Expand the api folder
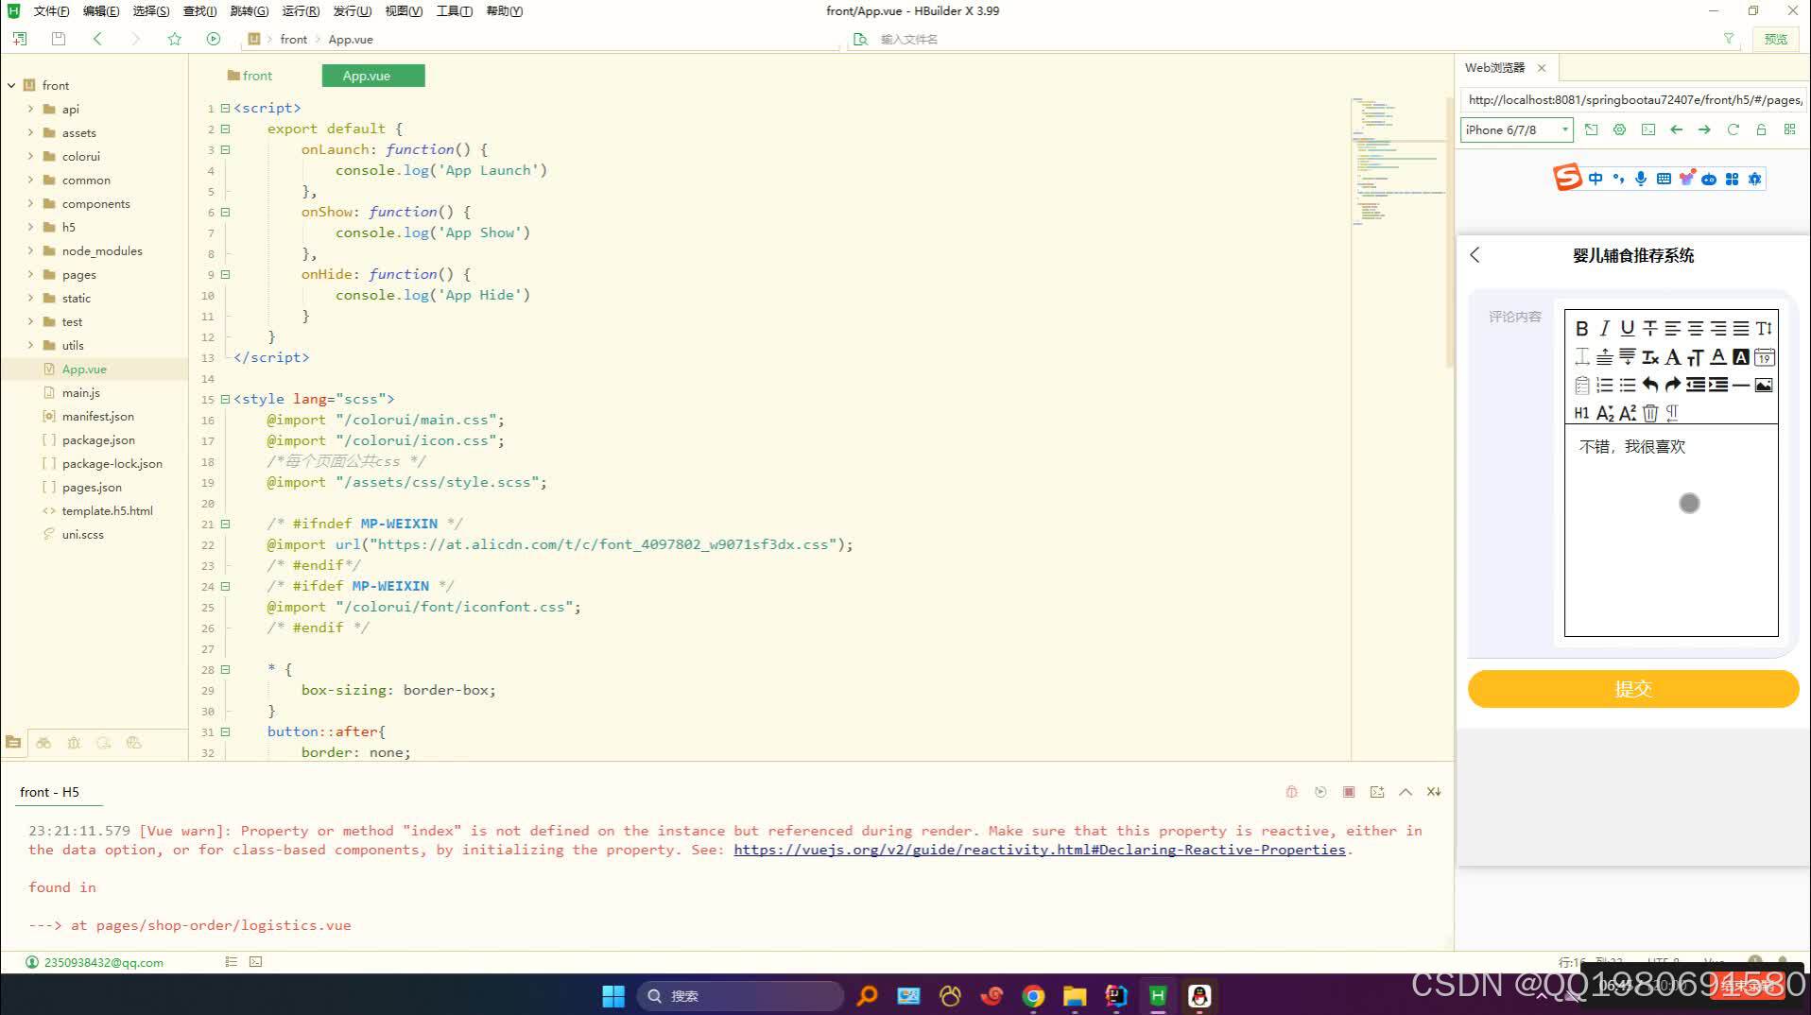This screenshot has width=1811, height=1015. (30, 109)
